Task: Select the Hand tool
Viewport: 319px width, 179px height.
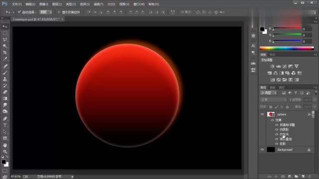Action: [x=5, y=145]
